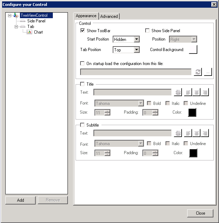The height and width of the screenshot is (223, 219).
Task: Click the Close button at the bottom
Action: (200, 213)
